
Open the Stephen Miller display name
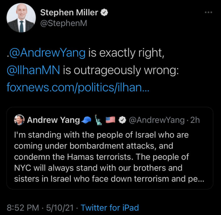70,12
